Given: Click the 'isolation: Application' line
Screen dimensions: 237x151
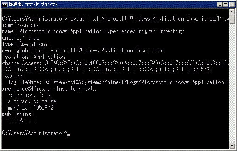Looking at the screenshot, I should tap(34, 57).
